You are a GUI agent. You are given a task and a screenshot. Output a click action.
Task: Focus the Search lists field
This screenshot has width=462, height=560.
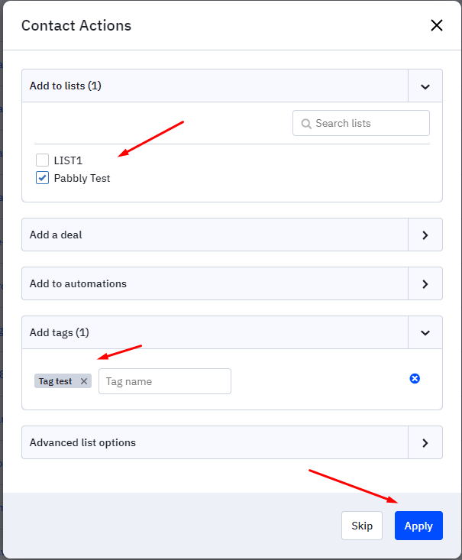coord(361,123)
